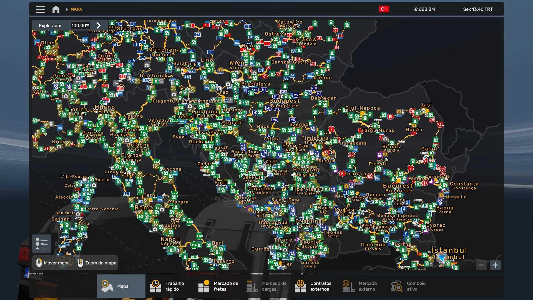Viewport: 533px width, 300px height.
Task: Click the Mercado externo option
Action: (x=361, y=286)
